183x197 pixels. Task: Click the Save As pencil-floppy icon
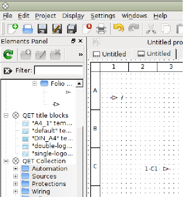click(x=57, y=29)
